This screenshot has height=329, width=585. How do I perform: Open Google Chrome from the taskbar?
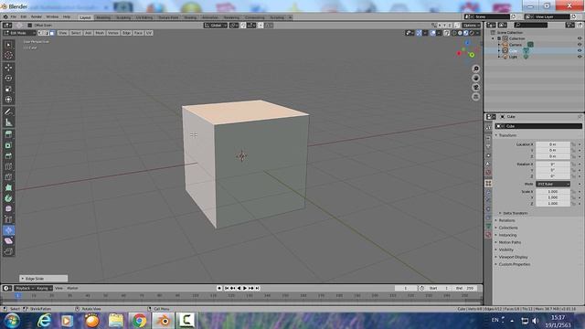tap(139, 321)
